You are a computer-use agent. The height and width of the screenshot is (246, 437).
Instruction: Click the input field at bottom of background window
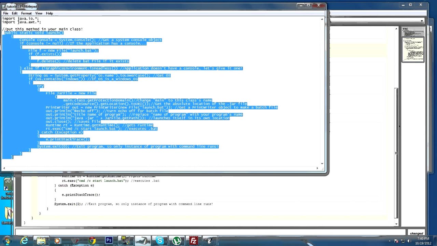pos(210,233)
